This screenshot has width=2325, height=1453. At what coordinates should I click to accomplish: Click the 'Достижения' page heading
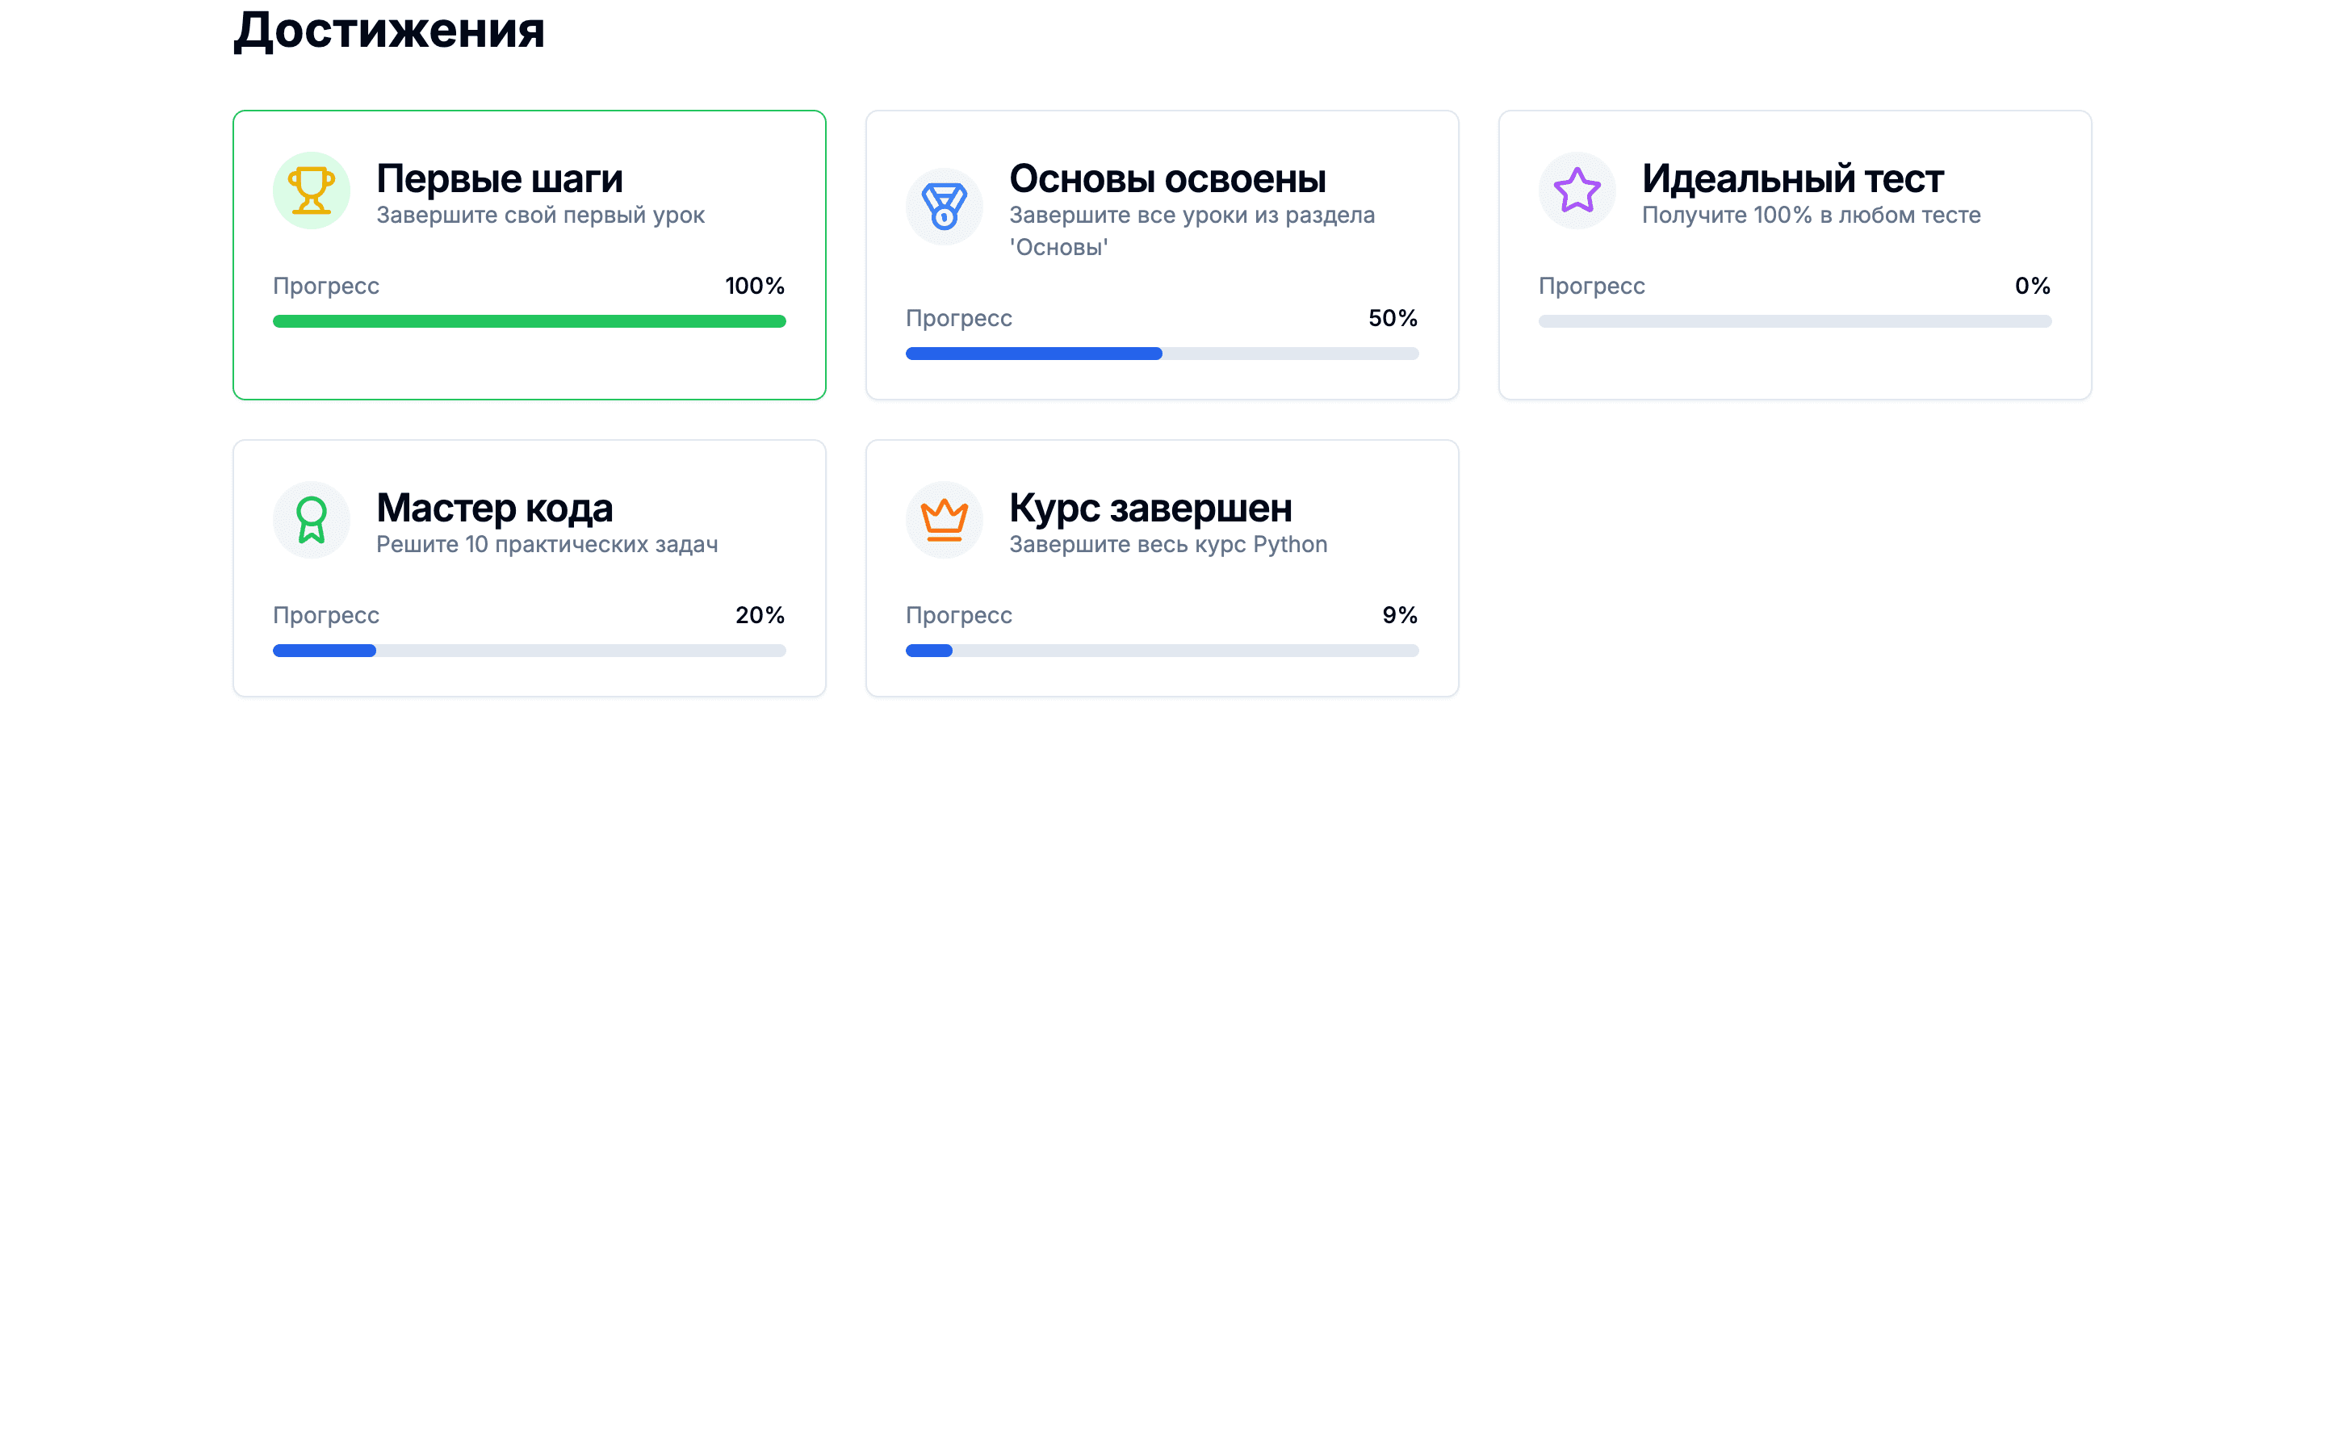[x=389, y=30]
